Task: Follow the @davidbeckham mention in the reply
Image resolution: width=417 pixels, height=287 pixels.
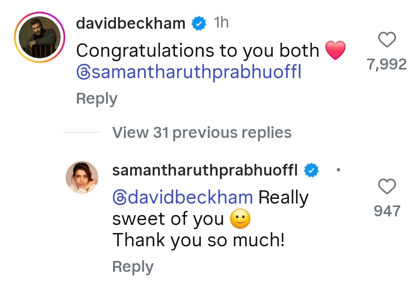Action: click(x=183, y=198)
